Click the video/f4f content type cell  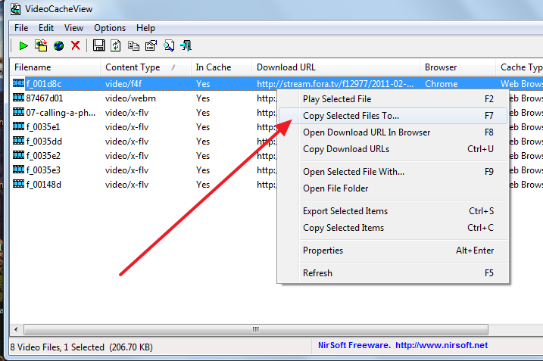(123, 84)
